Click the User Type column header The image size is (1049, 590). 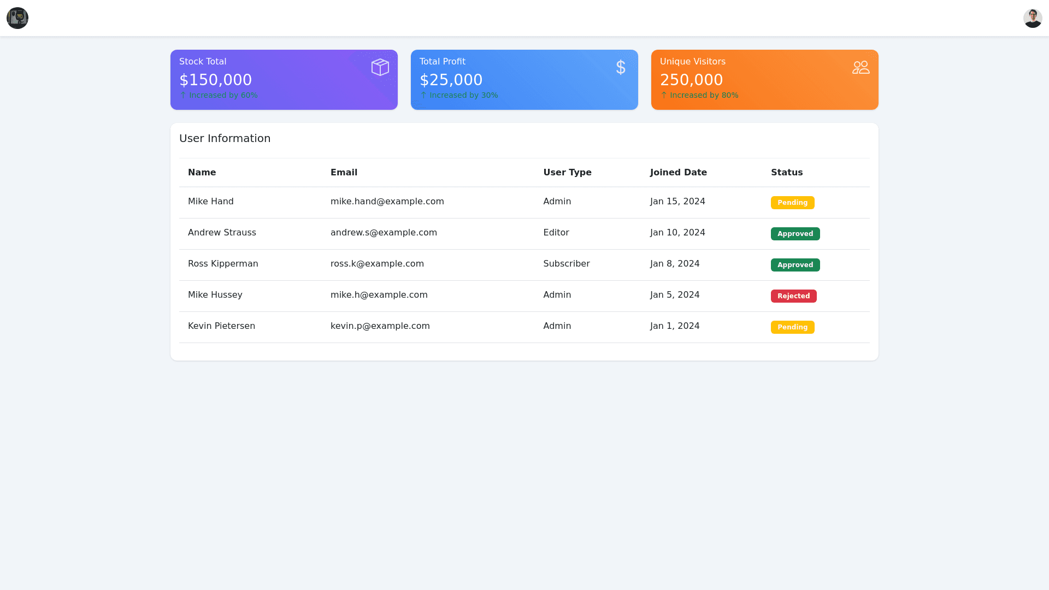point(567,173)
